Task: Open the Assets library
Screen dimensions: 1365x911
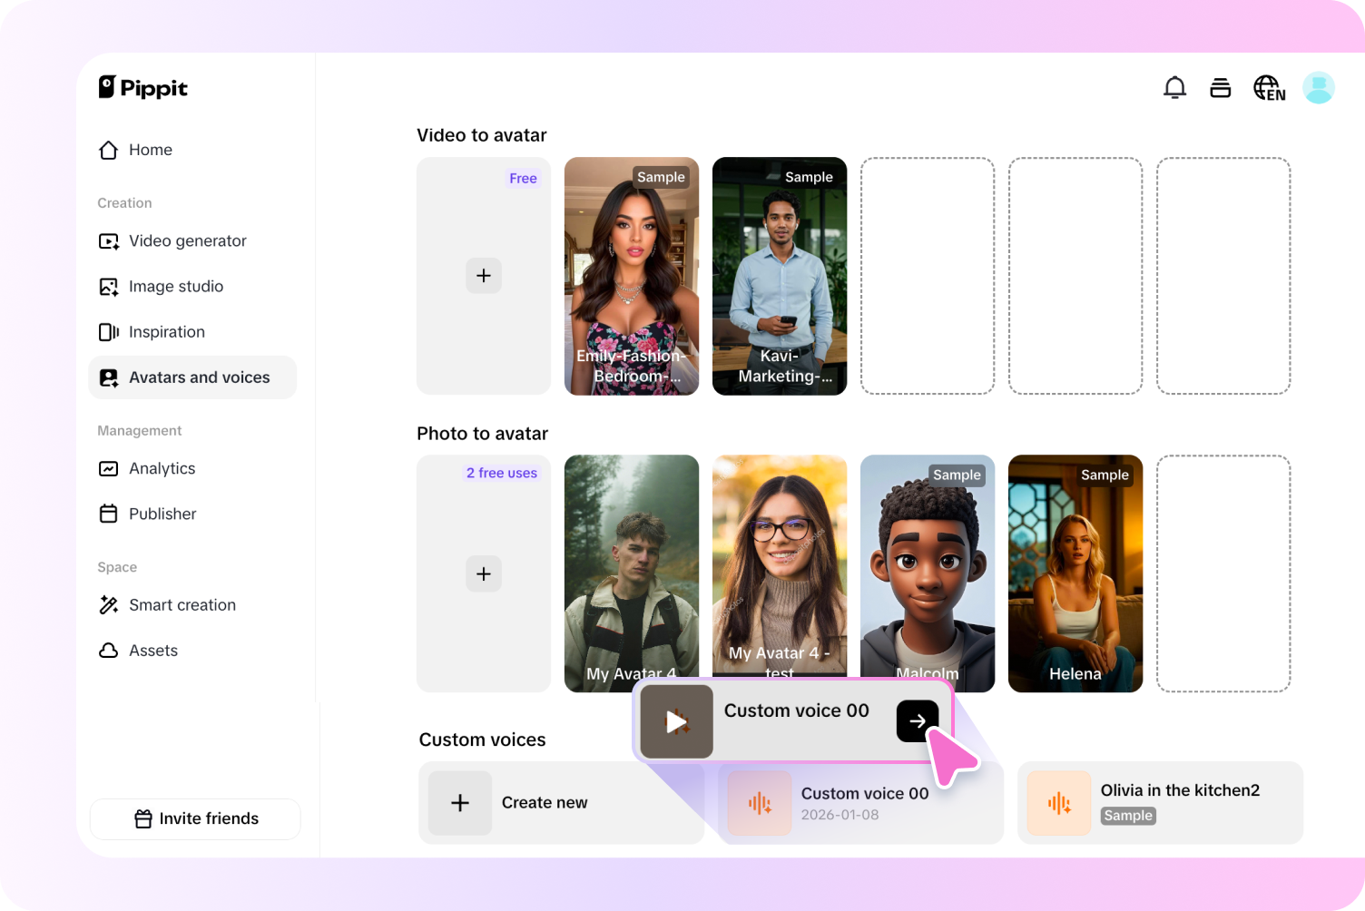Action: coord(152,650)
